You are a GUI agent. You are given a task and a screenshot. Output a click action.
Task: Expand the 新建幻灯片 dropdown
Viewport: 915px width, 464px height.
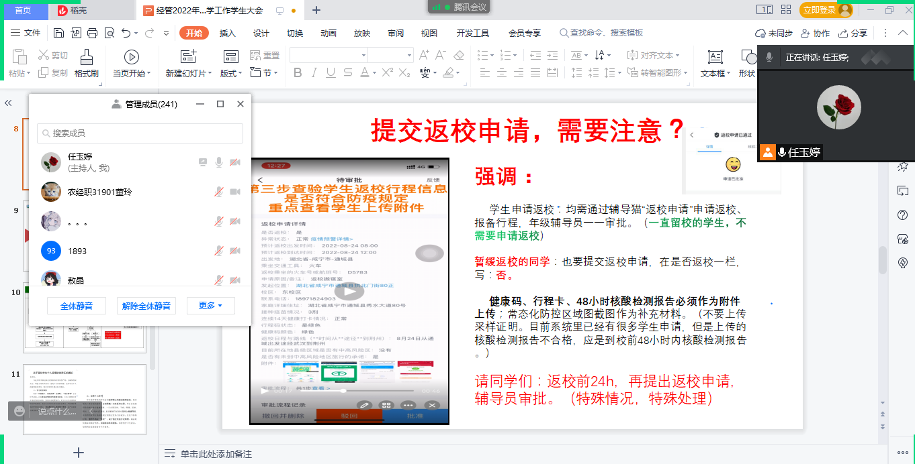click(211, 74)
